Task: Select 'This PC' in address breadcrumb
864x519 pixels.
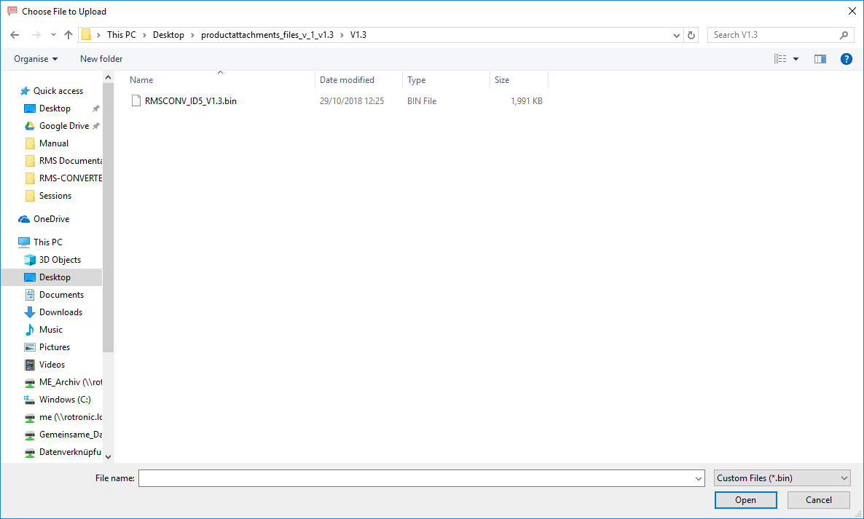Action: (x=121, y=35)
